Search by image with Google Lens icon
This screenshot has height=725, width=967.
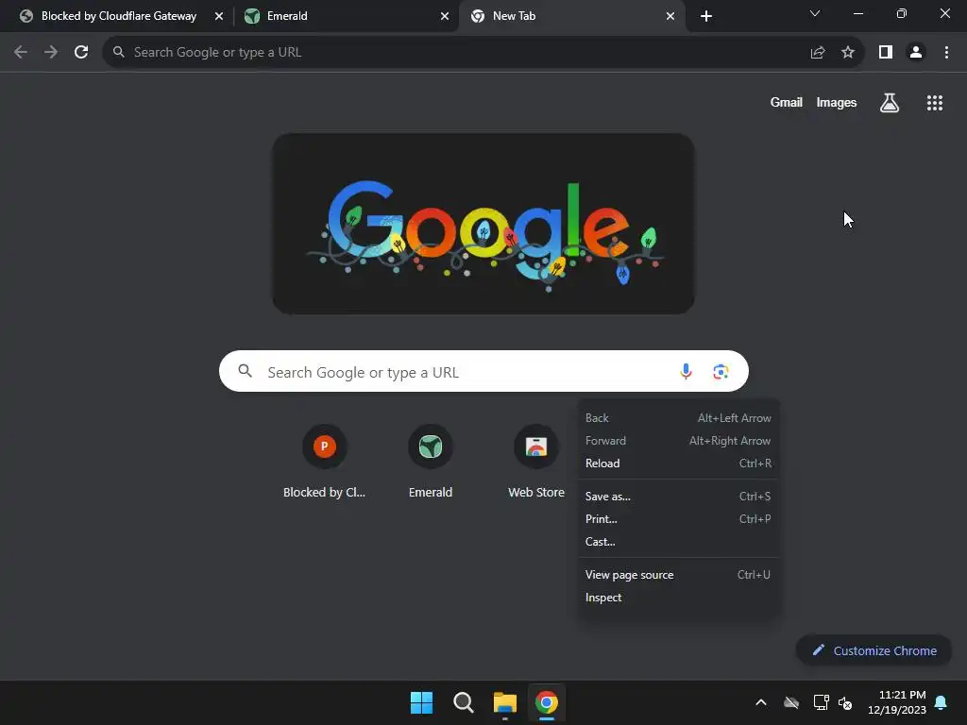click(721, 371)
